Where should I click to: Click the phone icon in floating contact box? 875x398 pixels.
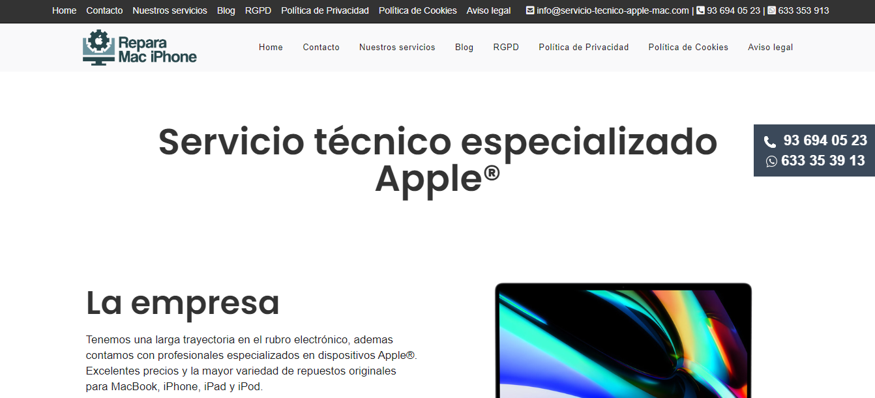coord(770,141)
